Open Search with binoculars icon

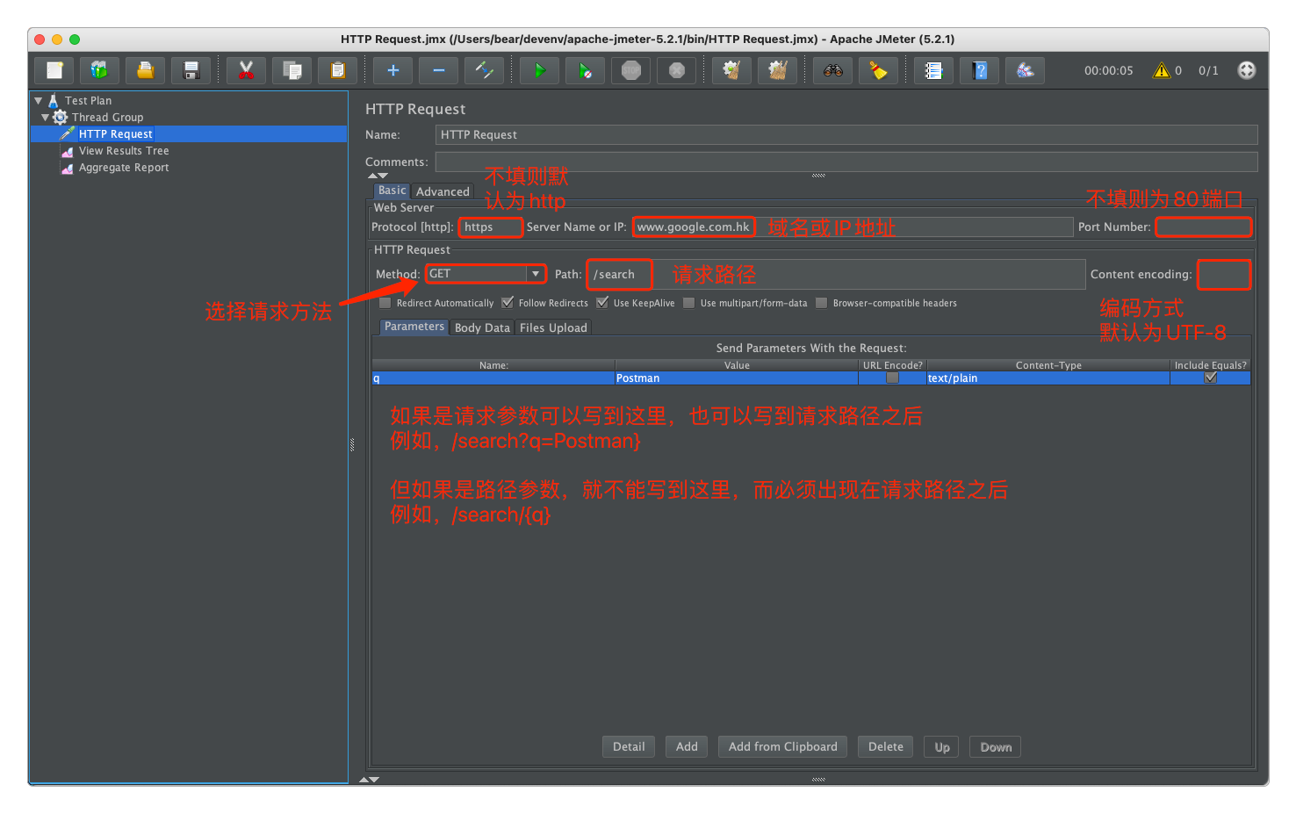tap(832, 70)
